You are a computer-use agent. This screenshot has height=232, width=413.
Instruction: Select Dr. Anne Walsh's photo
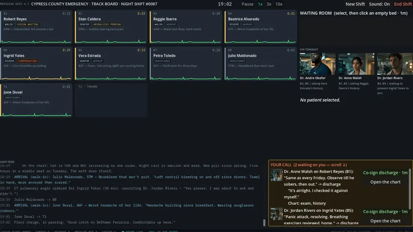(356, 64)
